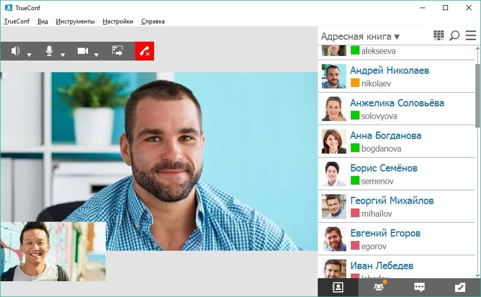Click the screen sharing icon in call toolbar
Image resolution: width=481 pixels, height=297 pixels.
pyautogui.click(x=117, y=51)
